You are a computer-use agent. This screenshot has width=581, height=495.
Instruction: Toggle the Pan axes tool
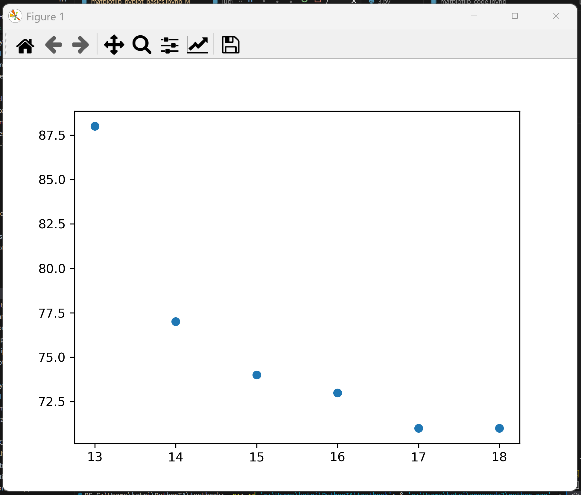(114, 45)
